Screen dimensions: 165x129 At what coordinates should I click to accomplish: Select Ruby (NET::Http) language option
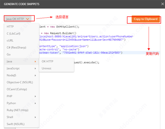pos(18,110)
